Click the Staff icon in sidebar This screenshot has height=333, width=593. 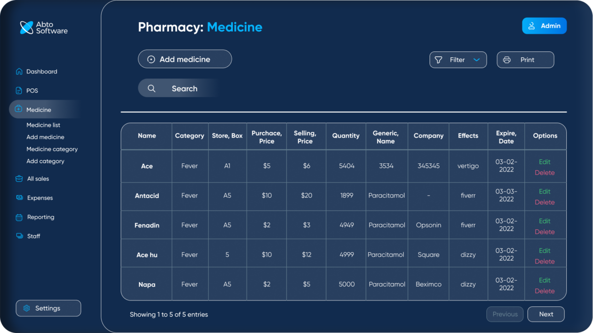point(18,236)
